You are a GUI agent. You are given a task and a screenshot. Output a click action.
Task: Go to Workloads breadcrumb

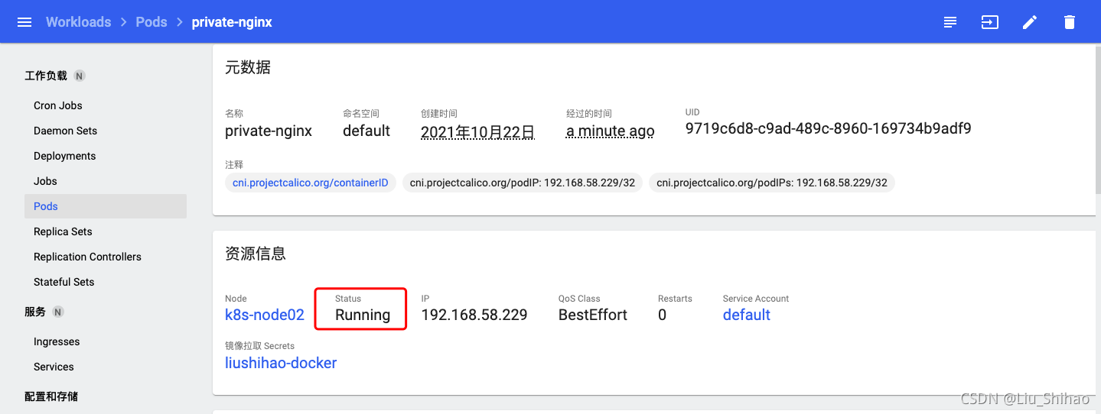tap(78, 22)
